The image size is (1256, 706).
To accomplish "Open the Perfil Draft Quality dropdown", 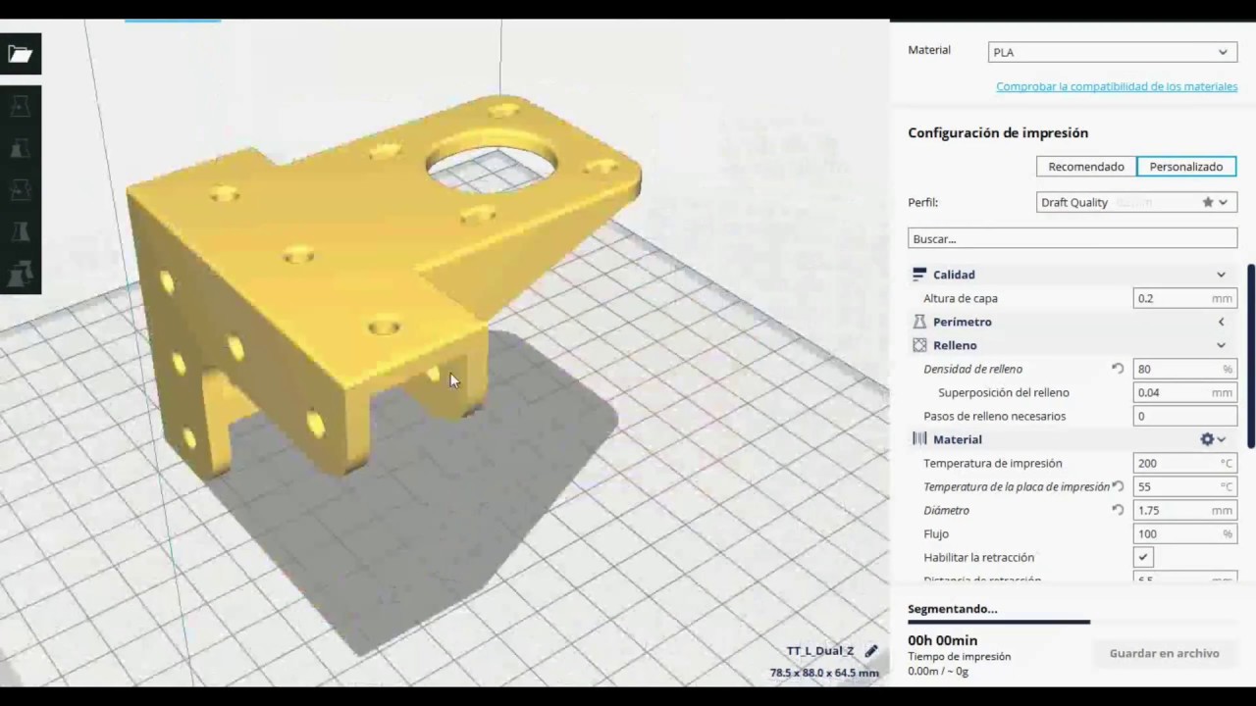I will pyautogui.click(x=1136, y=202).
